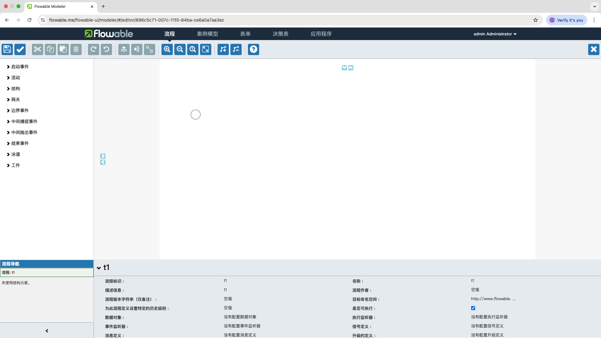The width and height of the screenshot is (601, 338).
Task: Toggle the 是否可执行 checkbox
Action: [474, 308]
